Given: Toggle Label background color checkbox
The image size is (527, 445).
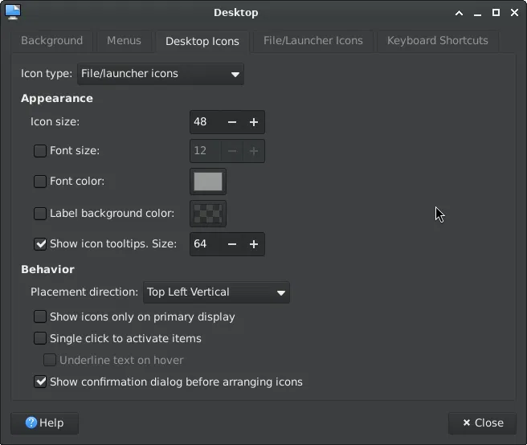Looking at the screenshot, I should pos(40,214).
